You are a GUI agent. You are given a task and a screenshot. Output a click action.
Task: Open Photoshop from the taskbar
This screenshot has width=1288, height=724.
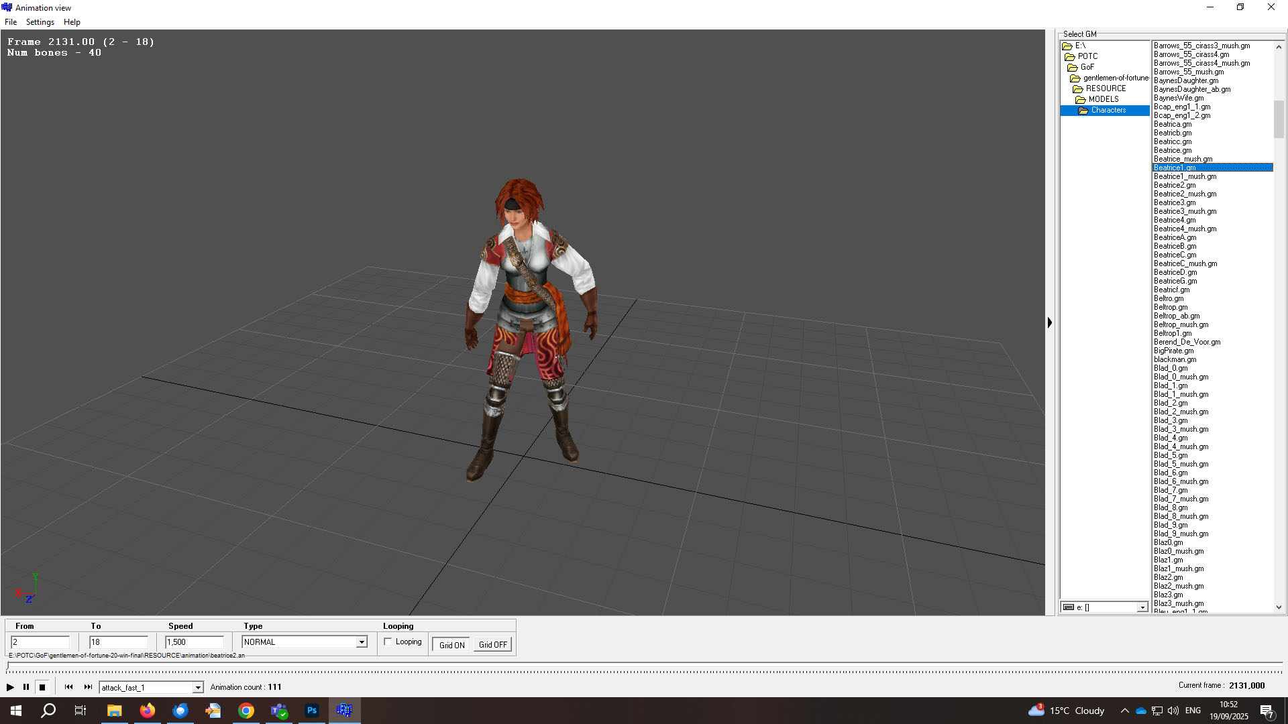click(312, 711)
